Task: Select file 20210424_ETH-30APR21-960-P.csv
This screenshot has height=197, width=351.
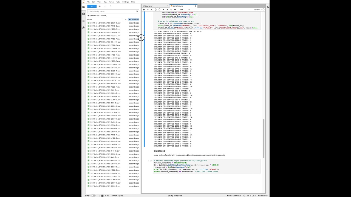Action: [113, 90]
